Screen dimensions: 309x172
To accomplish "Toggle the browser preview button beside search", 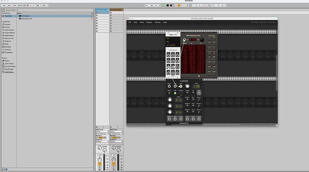I will pos(2,9).
